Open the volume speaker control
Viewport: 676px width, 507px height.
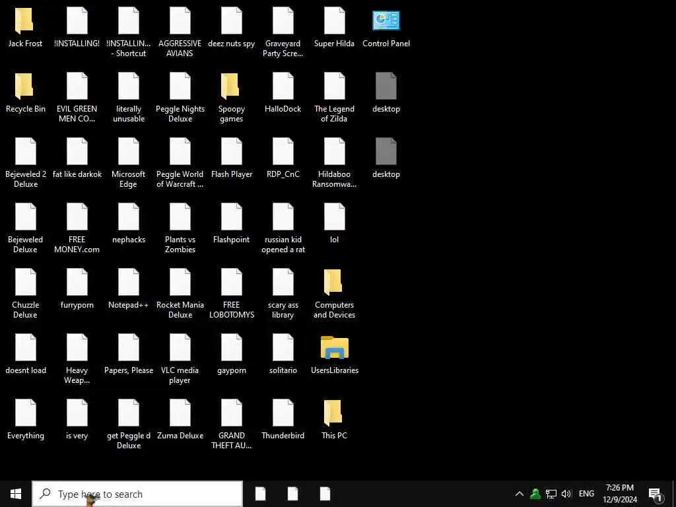[x=566, y=494]
